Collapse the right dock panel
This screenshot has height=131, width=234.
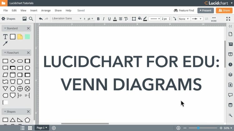[230, 26]
